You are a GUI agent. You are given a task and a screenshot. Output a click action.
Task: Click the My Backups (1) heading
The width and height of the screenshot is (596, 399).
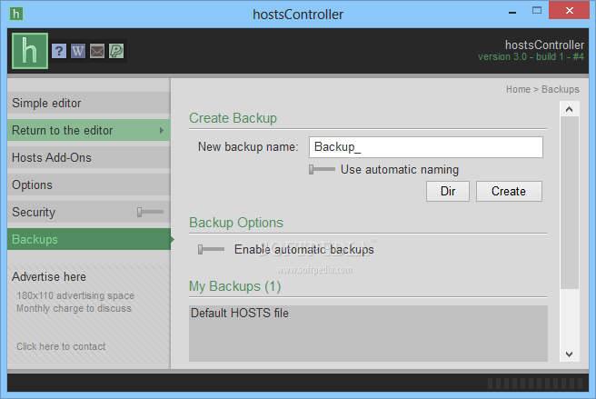pos(235,286)
